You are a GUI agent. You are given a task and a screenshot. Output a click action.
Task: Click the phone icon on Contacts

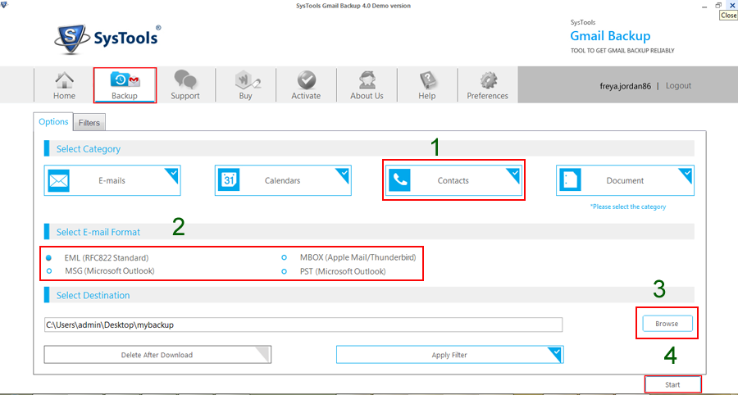pos(399,180)
